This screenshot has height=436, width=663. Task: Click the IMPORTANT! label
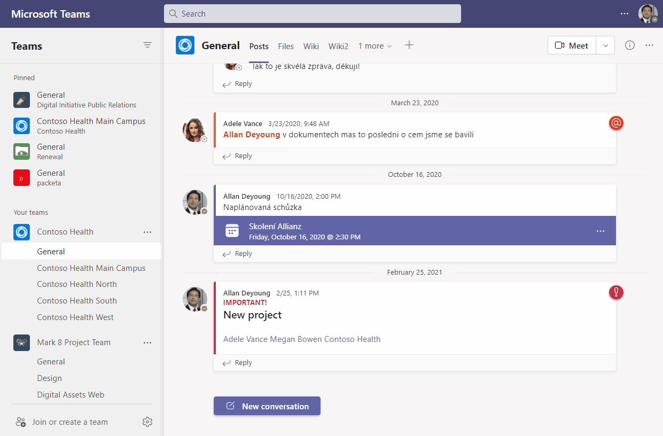point(245,302)
